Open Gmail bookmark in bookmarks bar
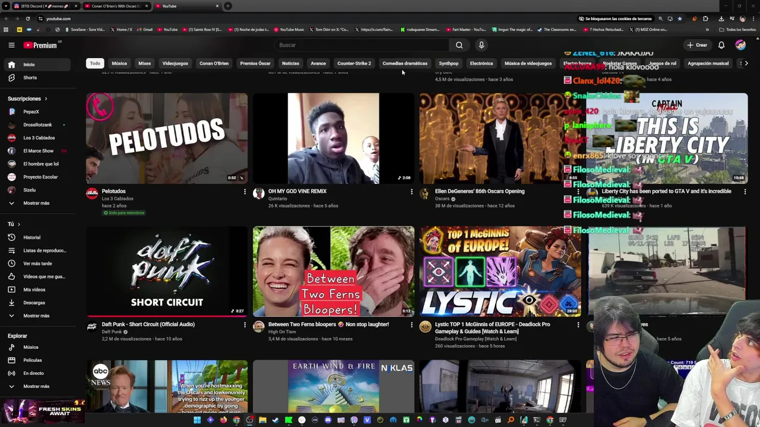This screenshot has height=427, width=760. 144,30
